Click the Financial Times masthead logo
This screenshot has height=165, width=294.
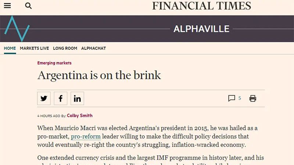pos(202,6)
